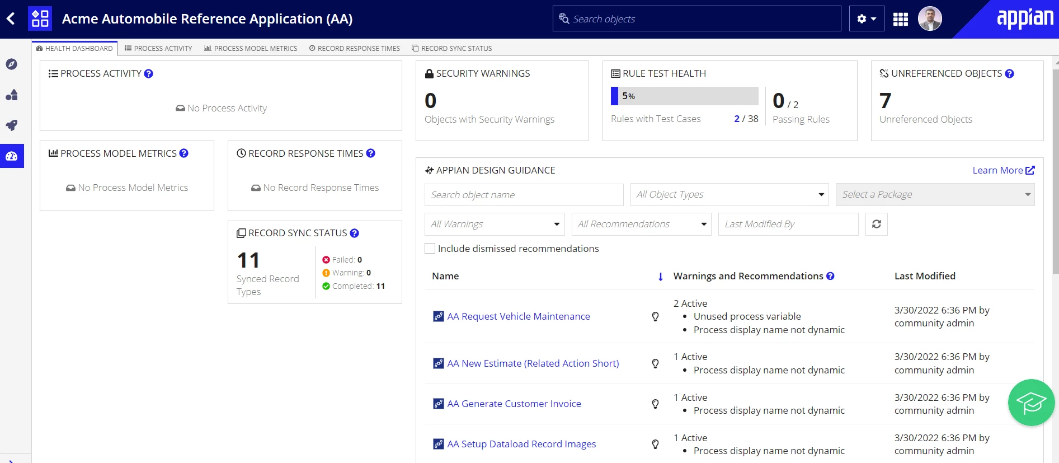Viewport: 1059px width, 463px height.
Task: Click the Appian logo
Action: tap(1025, 18)
